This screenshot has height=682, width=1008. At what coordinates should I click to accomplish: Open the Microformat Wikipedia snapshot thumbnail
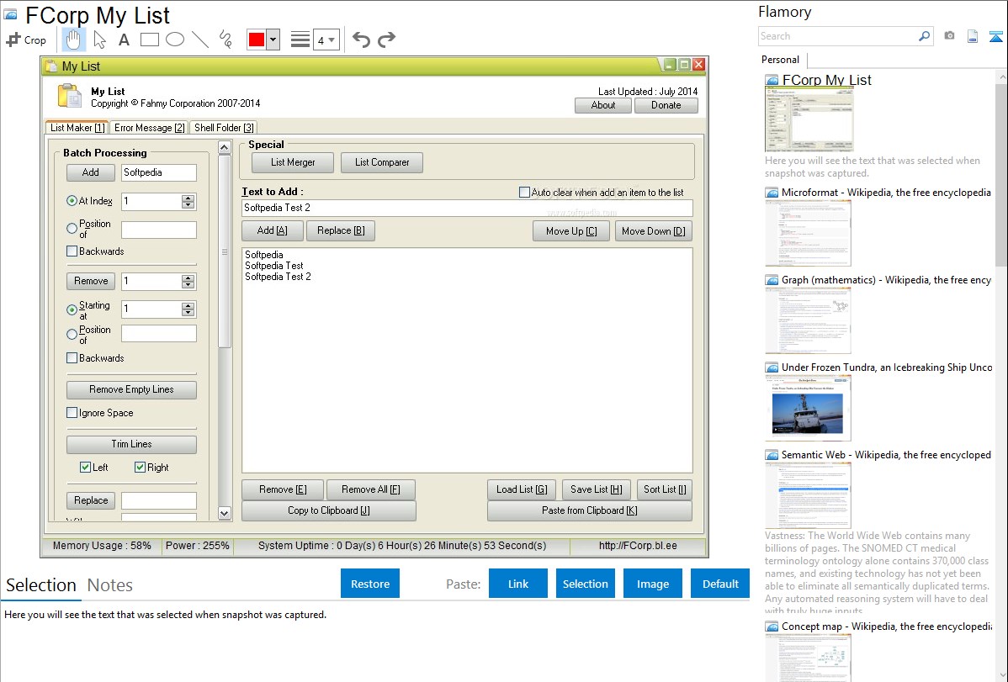pyautogui.click(x=808, y=233)
